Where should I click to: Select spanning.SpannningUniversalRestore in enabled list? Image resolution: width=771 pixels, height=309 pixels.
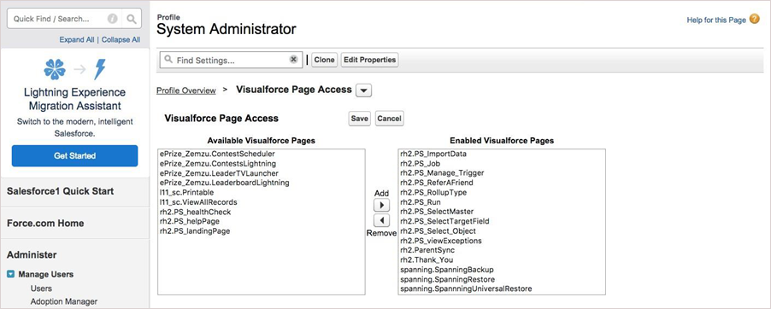502,289
